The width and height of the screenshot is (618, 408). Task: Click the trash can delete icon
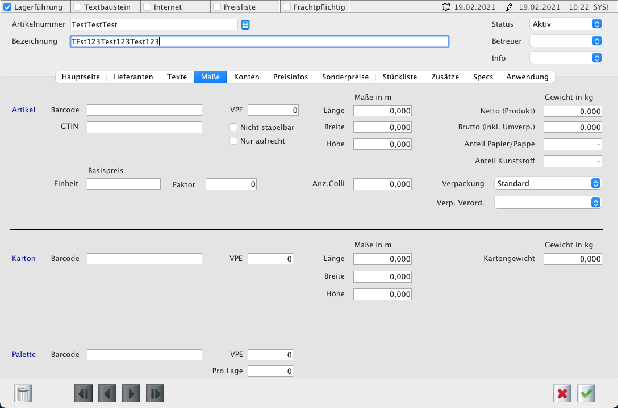tap(24, 393)
